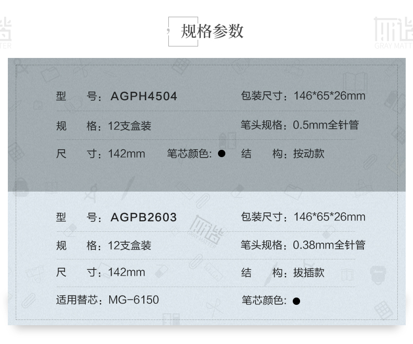
Task: Click 12支盒装 under model AGPH4504
Action: click(x=130, y=126)
